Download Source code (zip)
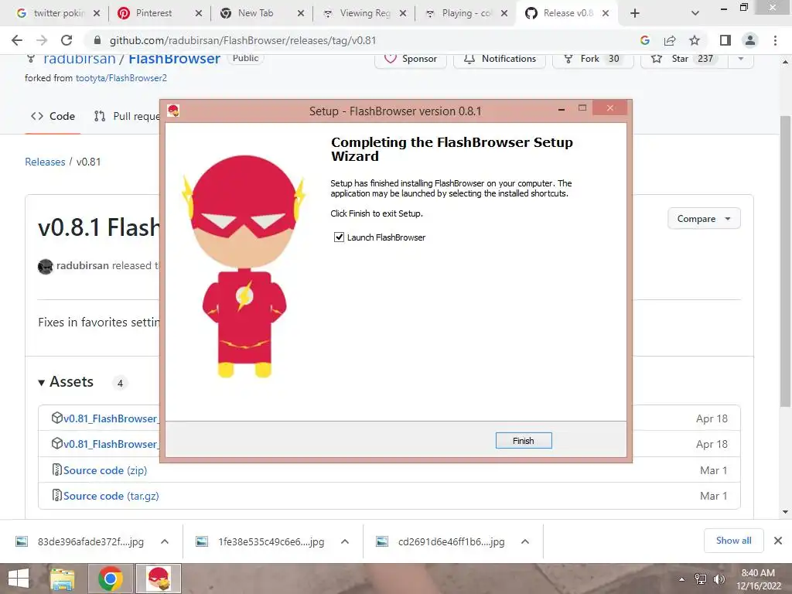The height and width of the screenshot is (594, 792). click(105, 470)
